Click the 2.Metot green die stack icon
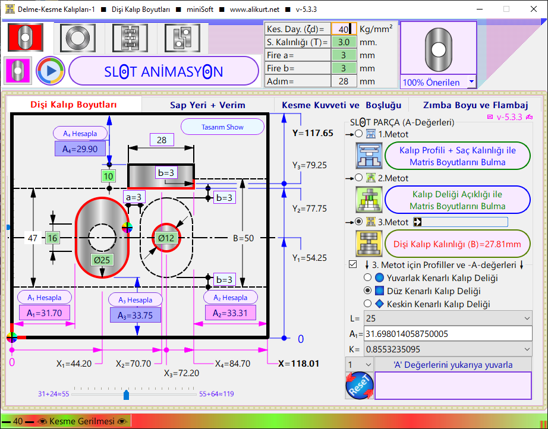The image size is (548, 429). [x=369, y=200]
